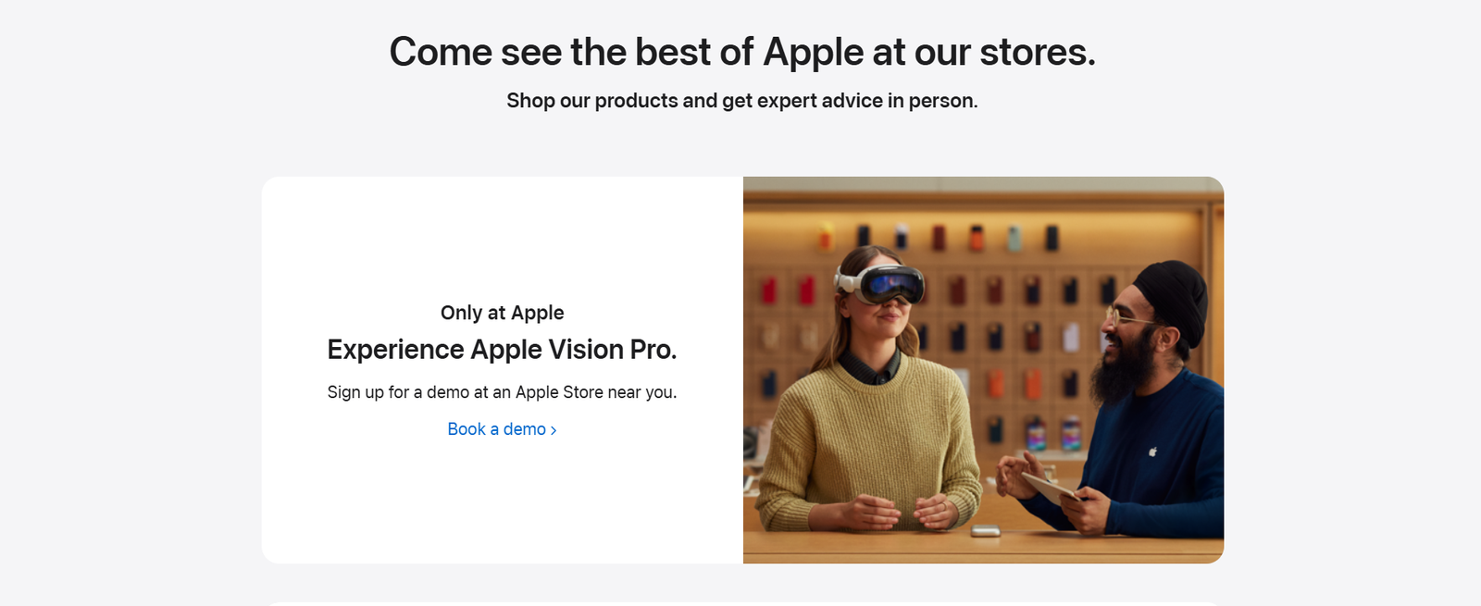
Task: Click the "Only at Apple" label
Action: pos(502,313)
